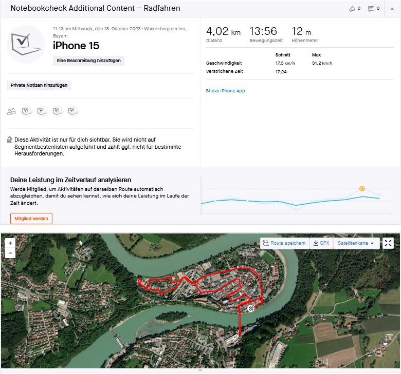Zoom in on the map
Image resolution: width=401 pixels, height=374 pixels.
click(10, 243)
